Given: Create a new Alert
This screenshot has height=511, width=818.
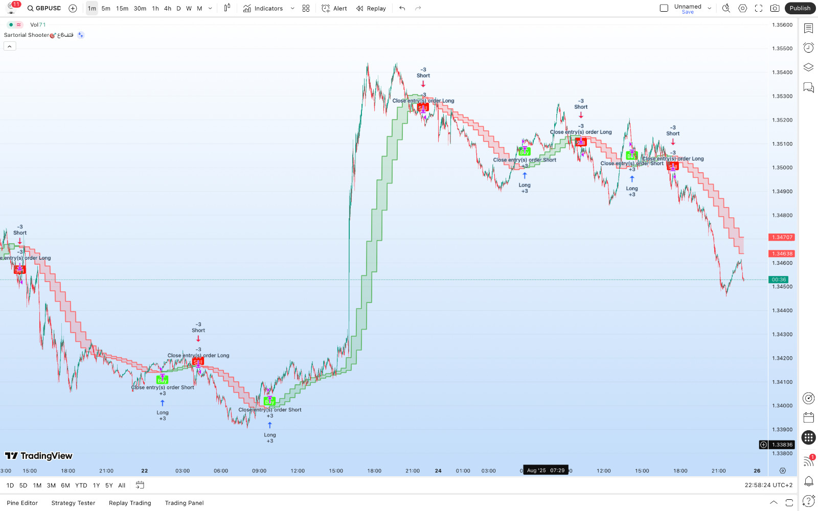Looking at the screenshot, I should pos(334,8).
